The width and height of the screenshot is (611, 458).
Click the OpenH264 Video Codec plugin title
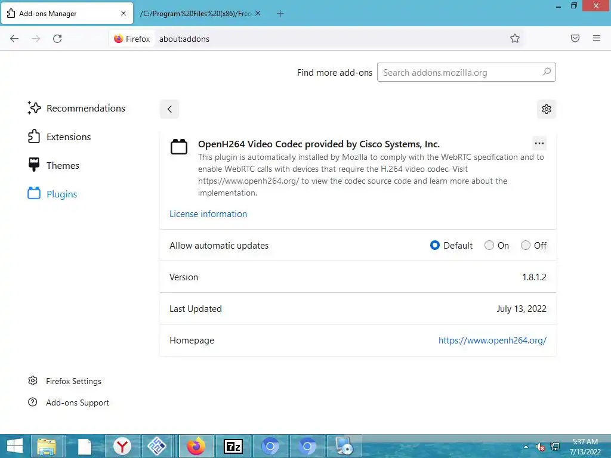pos(319,144)
